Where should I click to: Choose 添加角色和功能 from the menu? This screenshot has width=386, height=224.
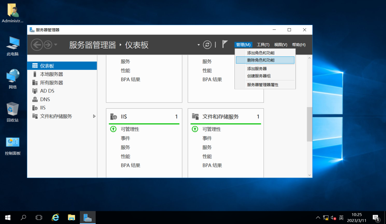[x=265, y=53]
